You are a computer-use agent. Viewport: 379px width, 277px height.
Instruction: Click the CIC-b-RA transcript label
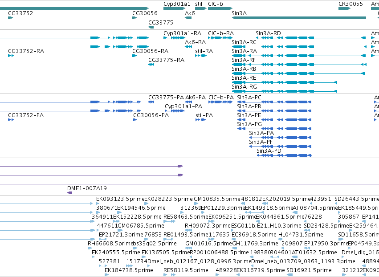click(221, 33)
